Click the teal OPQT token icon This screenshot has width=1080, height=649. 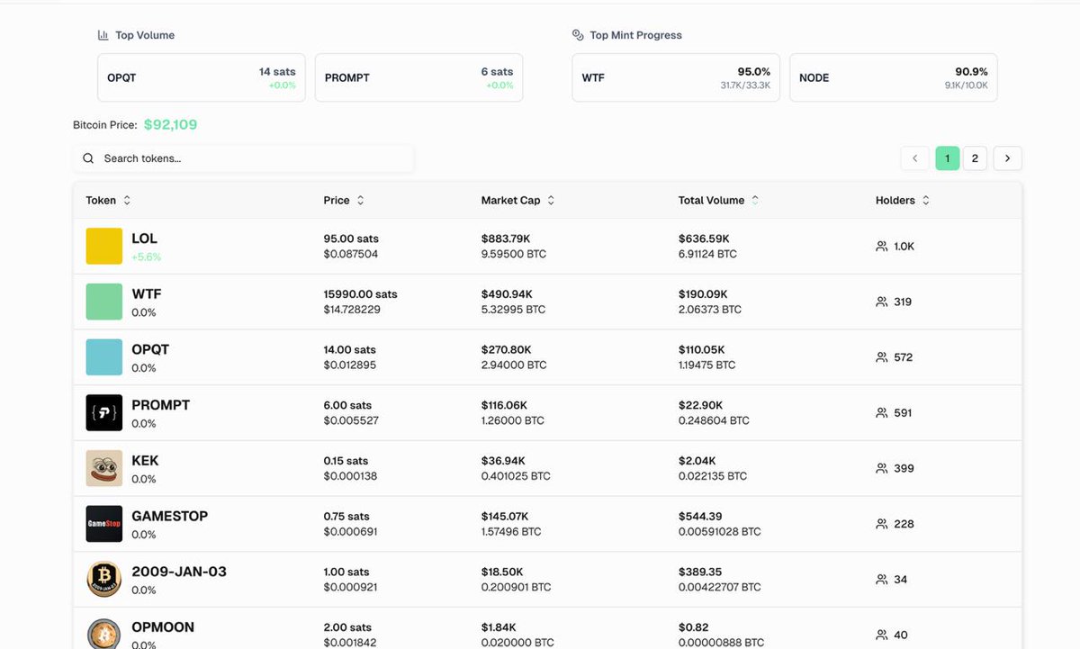tap(103, 357)
